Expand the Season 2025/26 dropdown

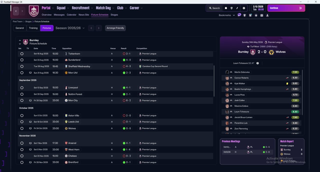pos(70,28)
